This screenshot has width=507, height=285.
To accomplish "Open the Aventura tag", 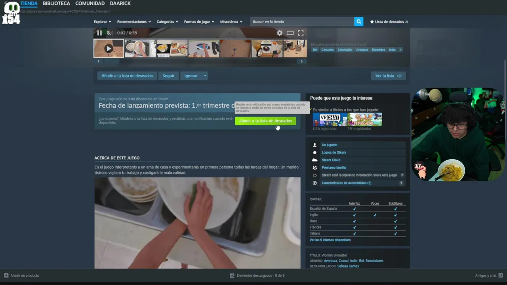I will point(362,50).
